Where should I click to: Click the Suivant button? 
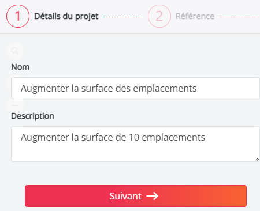click(136, 196)
